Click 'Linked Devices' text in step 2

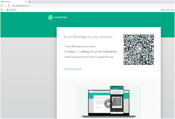point(110,52)
